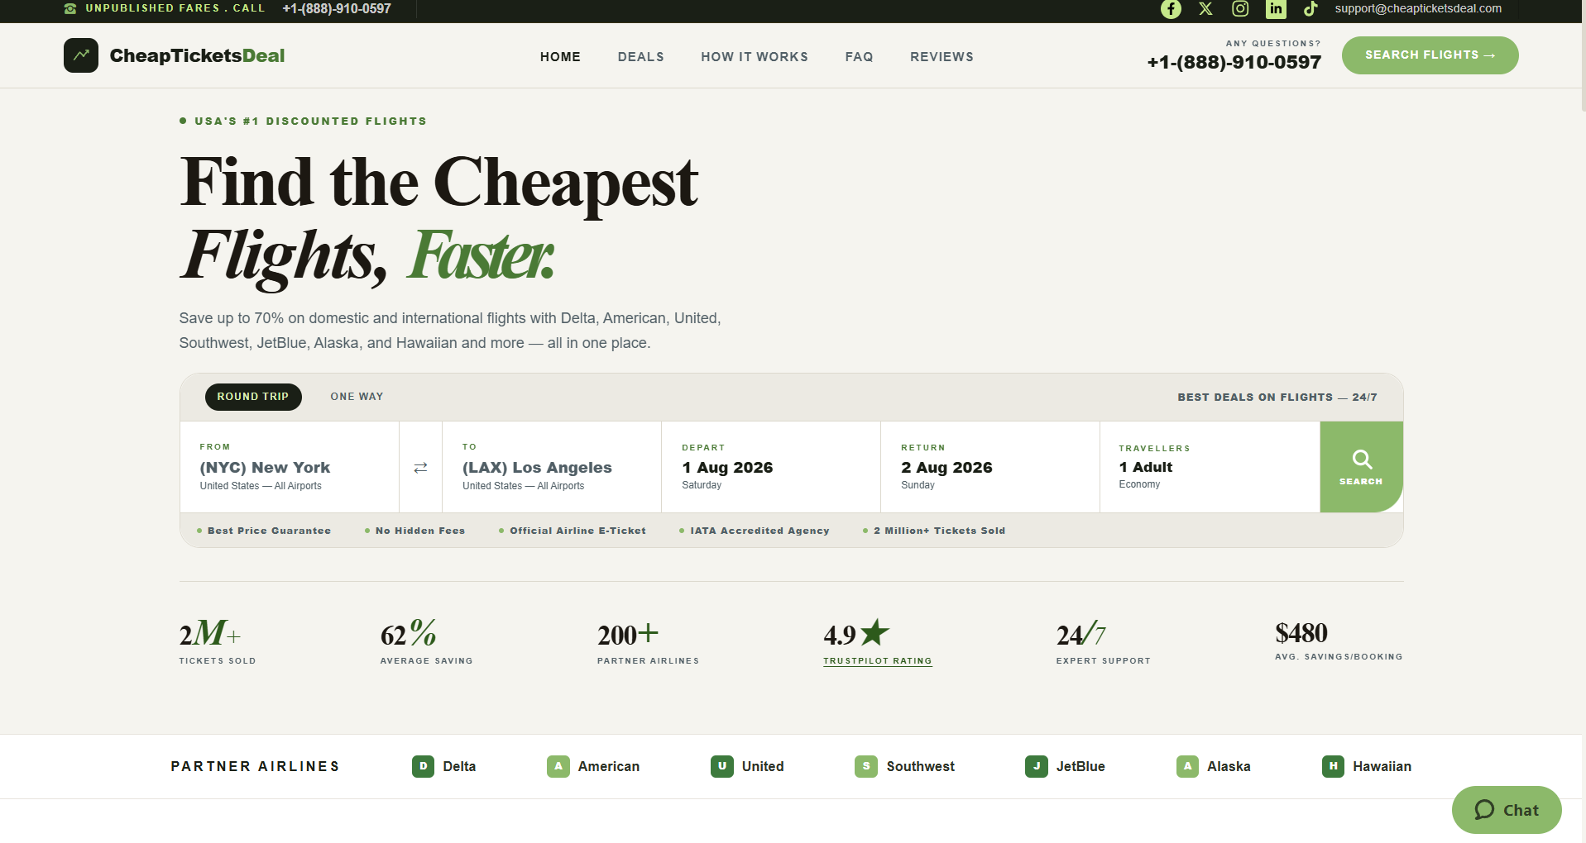
Task: Click the "No Hidden Fees" text
Action: click(420, 531)
